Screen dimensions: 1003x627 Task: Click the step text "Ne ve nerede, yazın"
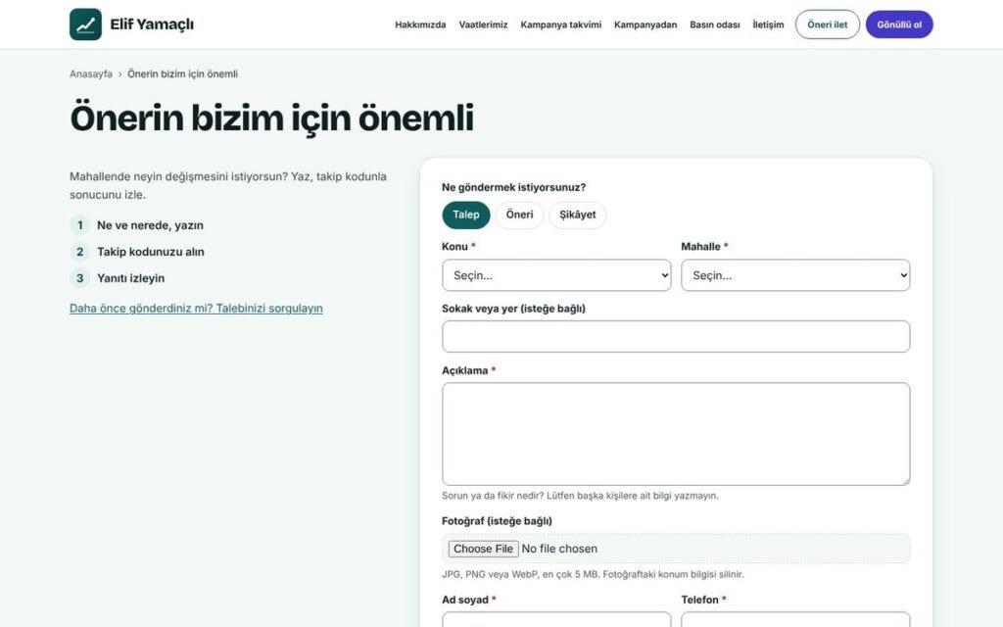click(x=150, y=225)
